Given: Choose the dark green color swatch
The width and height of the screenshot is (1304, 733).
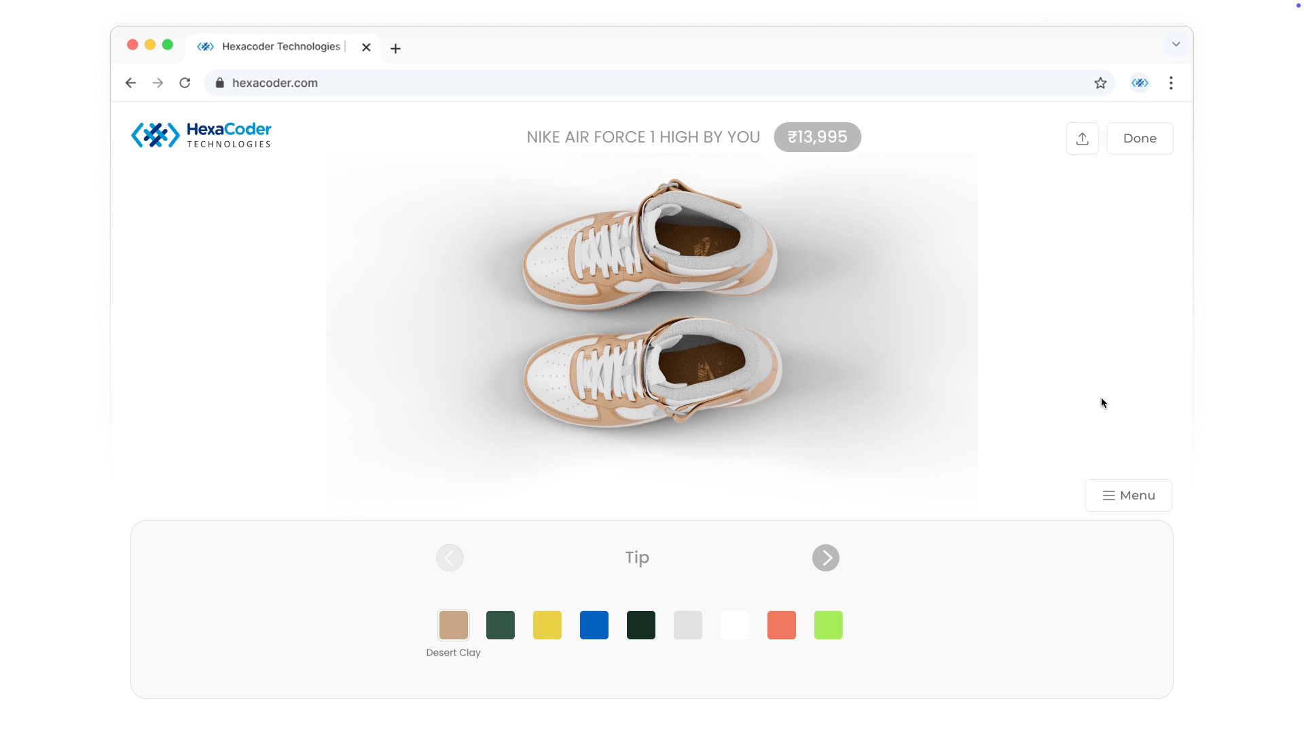Looking at the screenshot, I should tap(500, 625).
